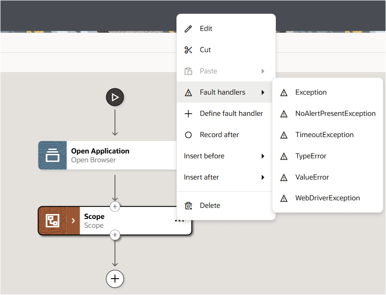Viewport: 386px width, 295px height.
Task: Select the Cut scissors icon
Action: (x=189, y=50)
